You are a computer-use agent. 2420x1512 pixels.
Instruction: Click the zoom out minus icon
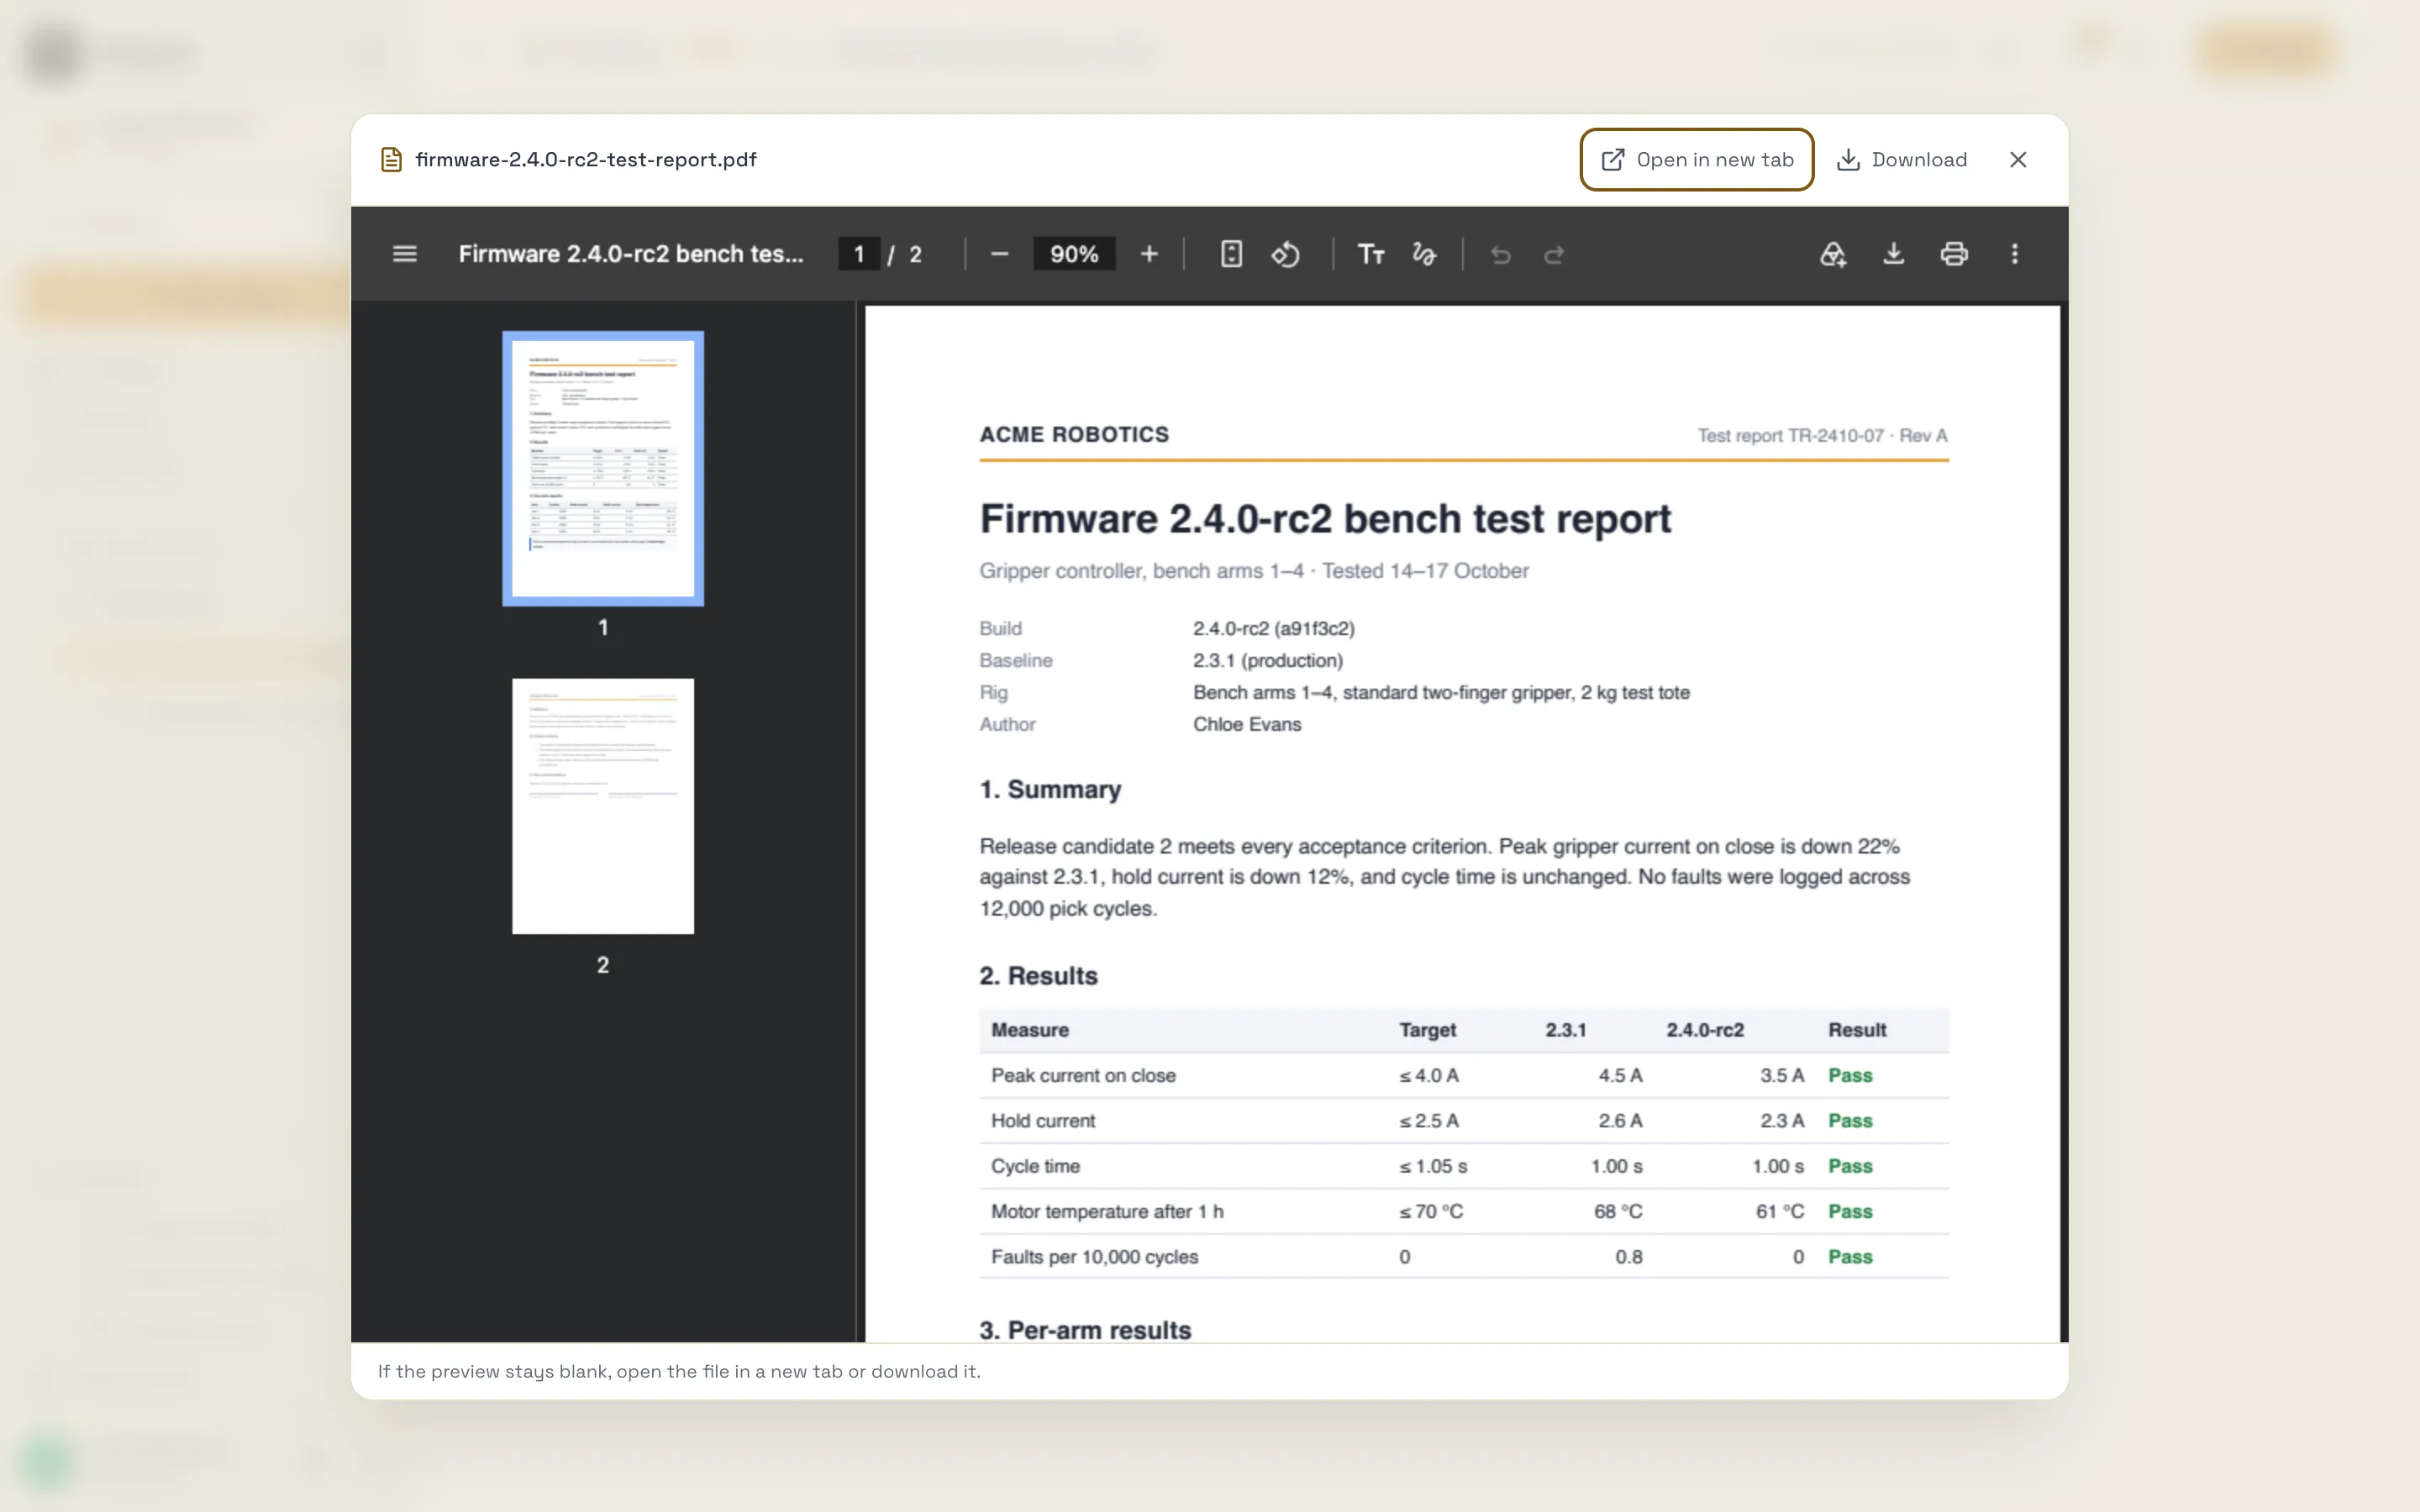click(x=999, y=254)
